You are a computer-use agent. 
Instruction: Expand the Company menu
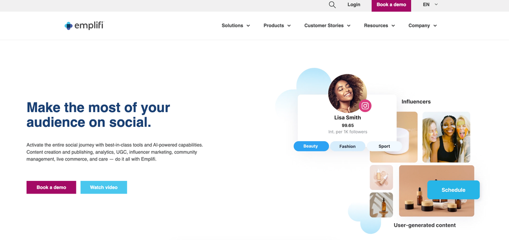[422, 25]
